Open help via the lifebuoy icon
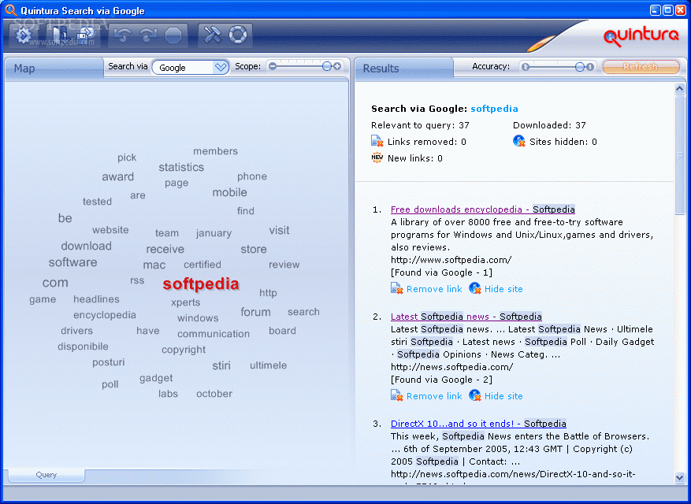691x504 pixels. [x=238, y=35]
